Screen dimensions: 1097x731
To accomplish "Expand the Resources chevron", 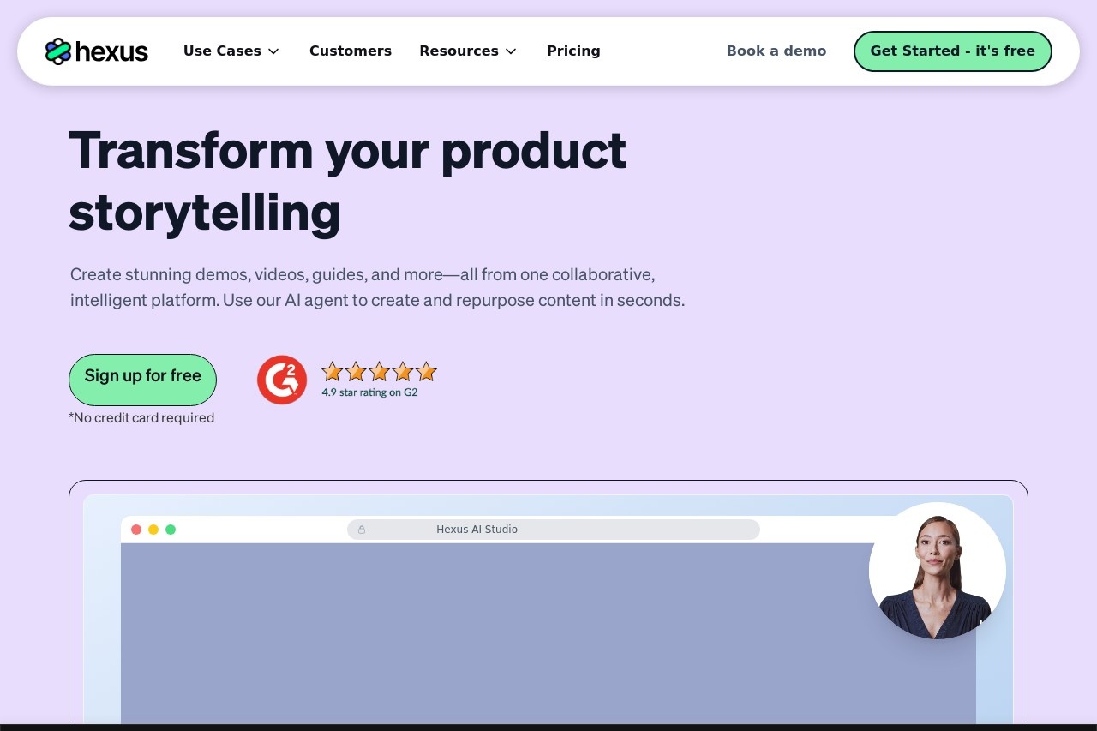I will 511,51.
